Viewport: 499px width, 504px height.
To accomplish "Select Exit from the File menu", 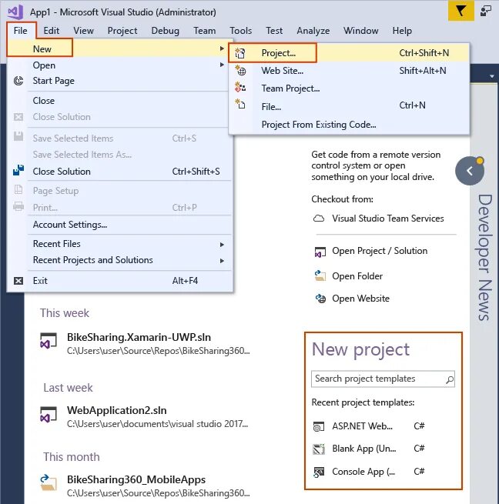I will click(120, 281).
